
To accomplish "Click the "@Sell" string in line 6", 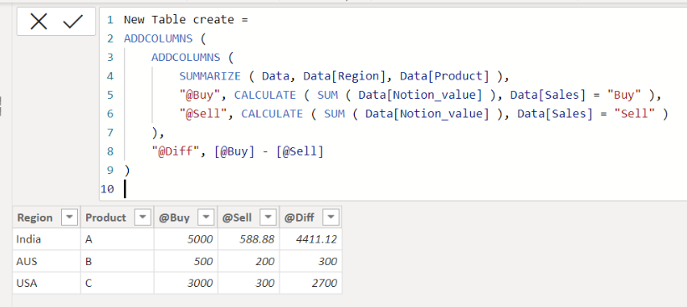I will (x=203, y=114).
